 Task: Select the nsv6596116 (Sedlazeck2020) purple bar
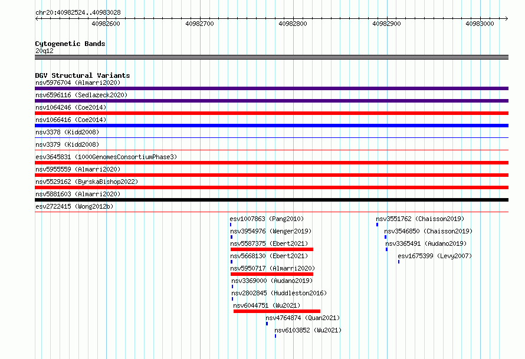pos(271,101)
